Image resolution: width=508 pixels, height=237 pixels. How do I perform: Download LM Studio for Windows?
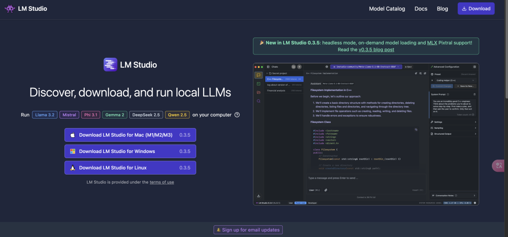130,151
